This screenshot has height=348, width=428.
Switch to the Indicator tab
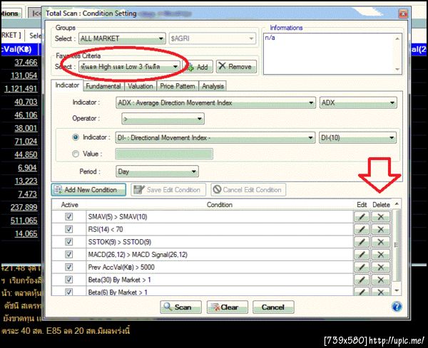pyautogui.click(x=67, y=85)
